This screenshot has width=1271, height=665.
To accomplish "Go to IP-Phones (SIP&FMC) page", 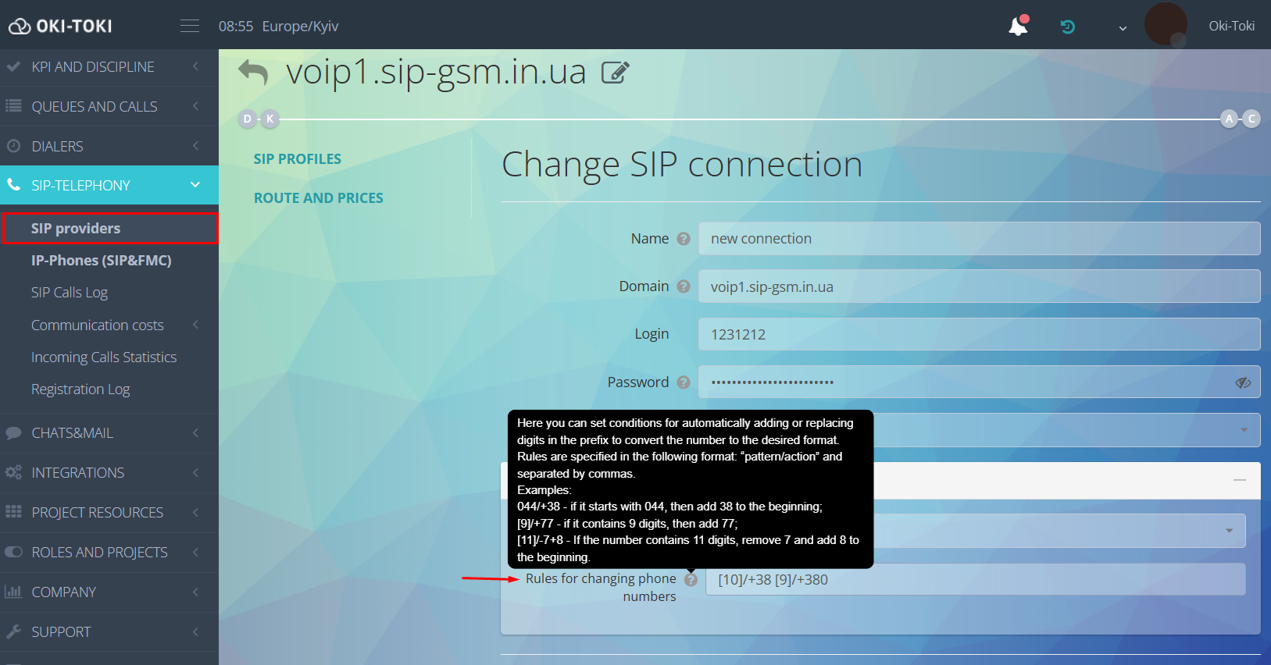I will (x=102, y=261).
